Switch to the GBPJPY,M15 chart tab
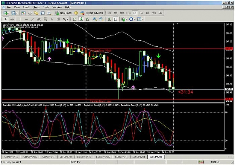Screen dimensions: 235x165 [x=11, y=157]
